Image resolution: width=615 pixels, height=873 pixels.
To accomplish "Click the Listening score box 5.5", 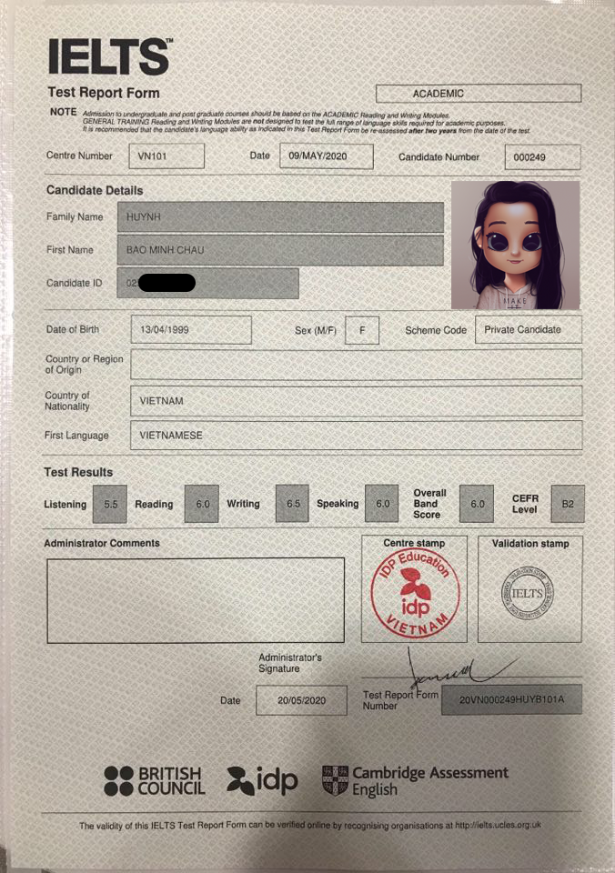I will 110,504.
